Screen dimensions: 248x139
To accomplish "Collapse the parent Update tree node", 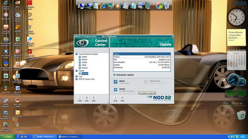I will click(77, 71).
